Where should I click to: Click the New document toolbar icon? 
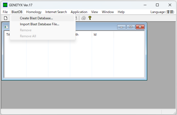5,18
